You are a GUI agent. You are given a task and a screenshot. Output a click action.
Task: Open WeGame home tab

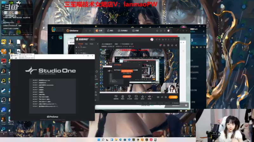99,31
